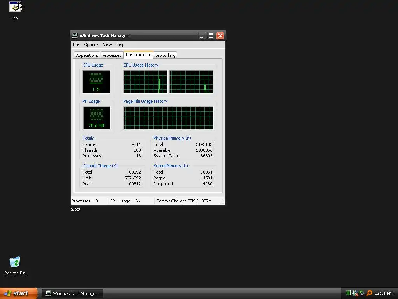Click status bar 'CPU Usage: 1%'
Image resolution: width=398 pixels, height=299 pixels.
point(125,201)
